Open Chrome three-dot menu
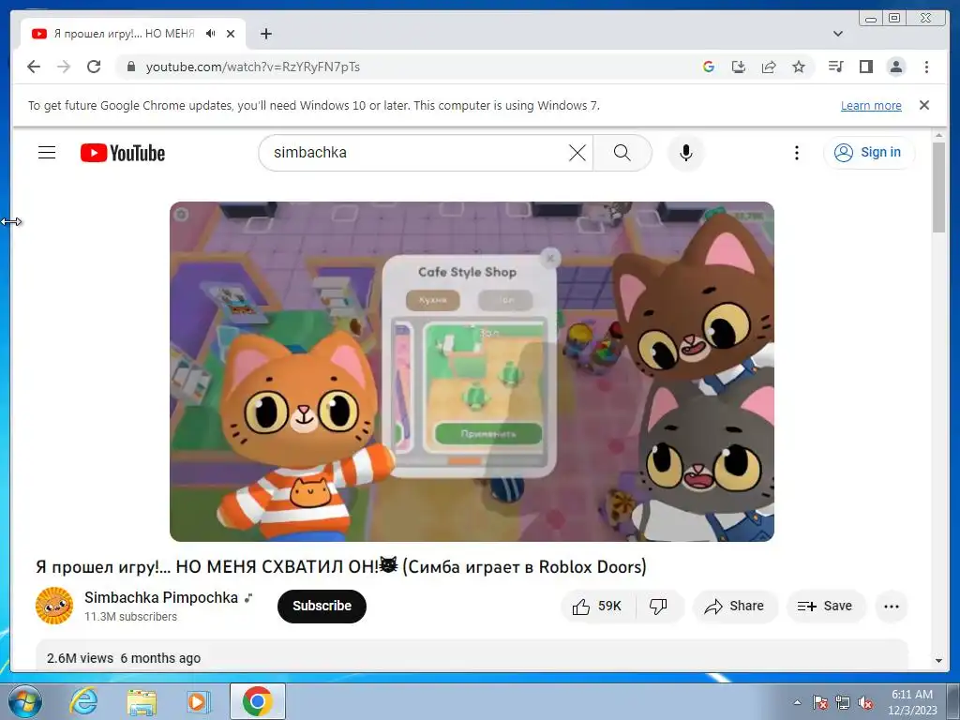 coord(927,67)
